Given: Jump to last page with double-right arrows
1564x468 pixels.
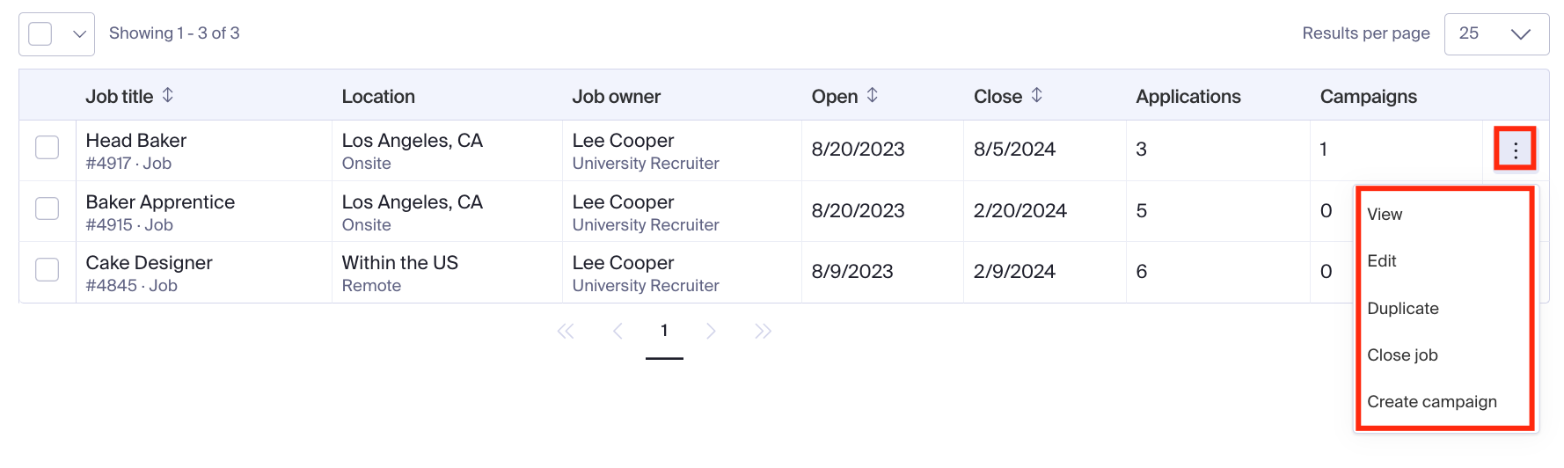Looking at the screenshot, I should [764, 332].
